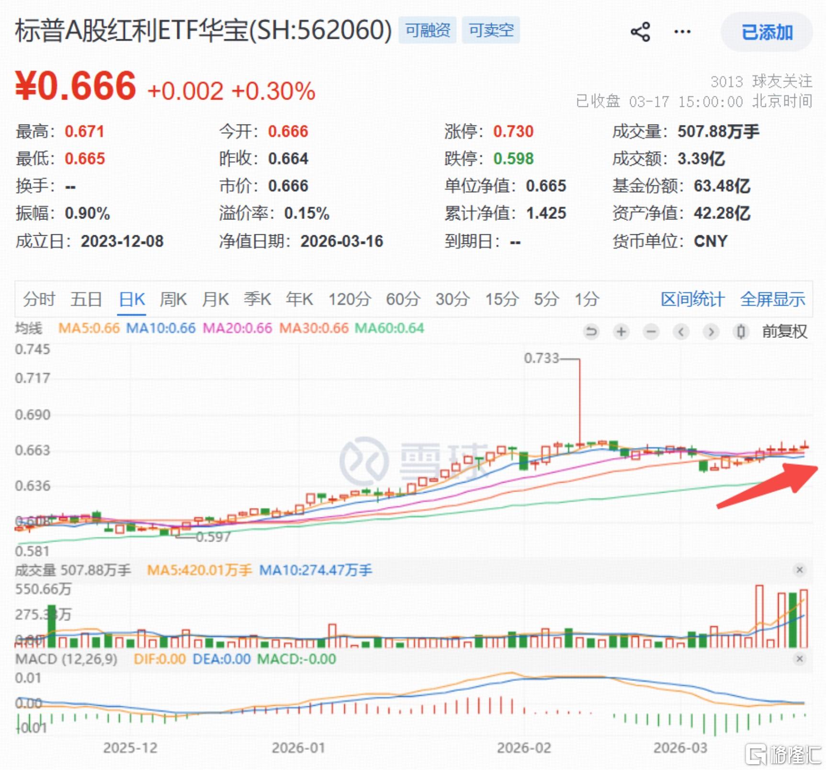The width and height of the screenshot is (826, 770).
Task: Click the 净值日期 date 2026-03-16
Action: pyautogui.click(x=342, y=241)
